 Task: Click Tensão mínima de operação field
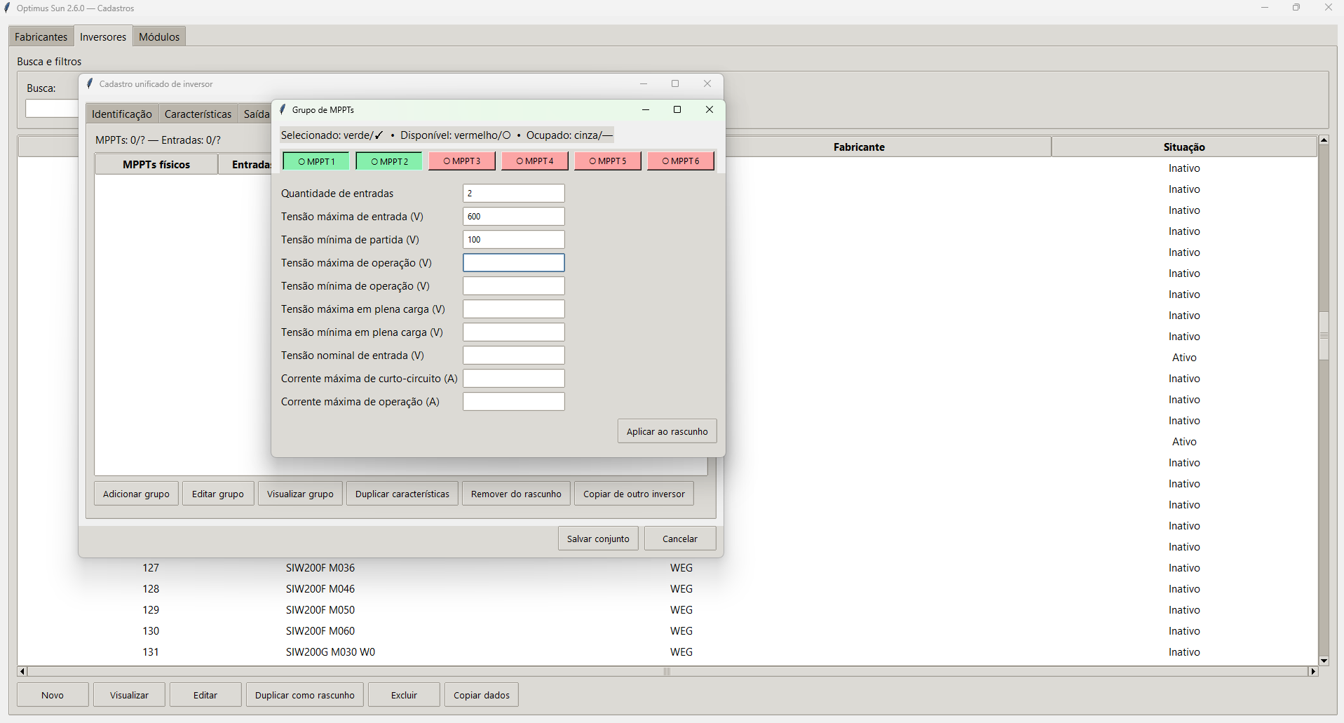click(514, 286)
